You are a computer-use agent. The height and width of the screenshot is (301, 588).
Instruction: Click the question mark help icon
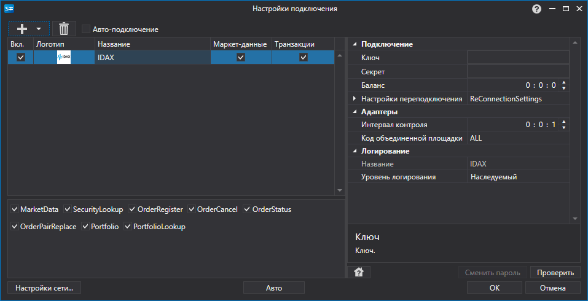536,9
